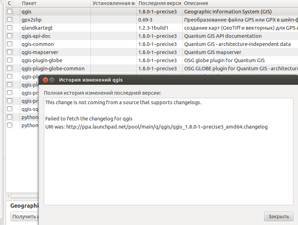This screenshot has height=225, width=298.
Task: Close the changelog dialog using red window button
Action: click(45, 80)
